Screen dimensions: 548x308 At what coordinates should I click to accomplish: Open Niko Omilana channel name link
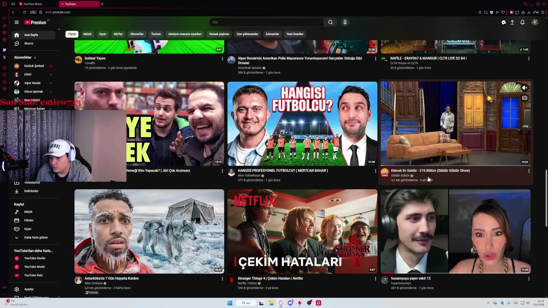94,283
